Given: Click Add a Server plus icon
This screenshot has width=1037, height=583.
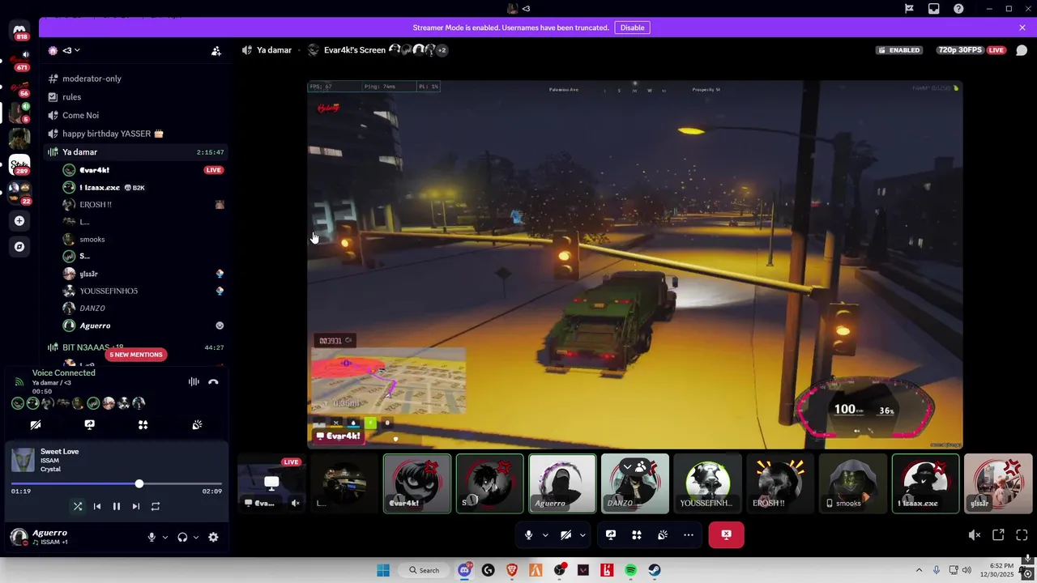Looking at the screenshot, I should pos(19,220).
